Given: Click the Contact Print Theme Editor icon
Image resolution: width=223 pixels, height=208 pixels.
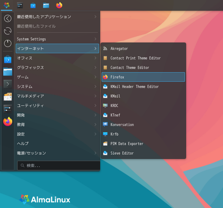Looking at the screenshot, I should pyautogui.click(x=105, y=58).
